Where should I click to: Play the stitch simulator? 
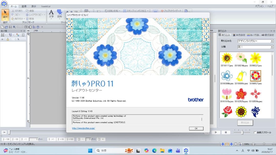(216, 132)
